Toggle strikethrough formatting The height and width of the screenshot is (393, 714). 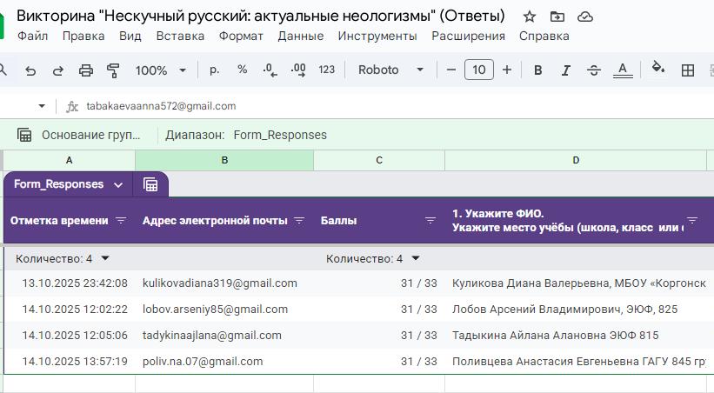coord(594,70)
